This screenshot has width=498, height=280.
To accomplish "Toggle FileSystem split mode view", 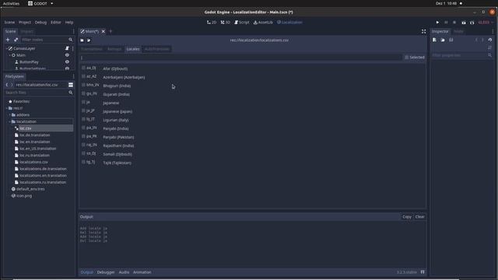I will 71,85.
